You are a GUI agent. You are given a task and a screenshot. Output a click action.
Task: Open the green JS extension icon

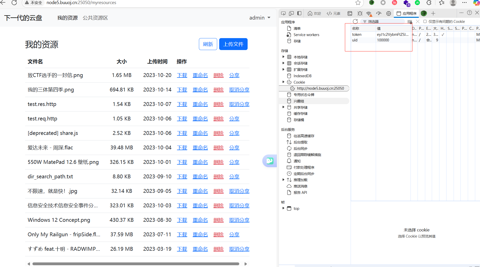(417, 3)
